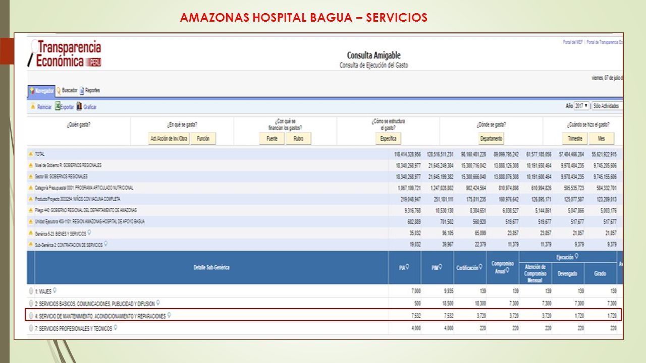Click the ¿Quién gasta? heading

tap(79, 125)
